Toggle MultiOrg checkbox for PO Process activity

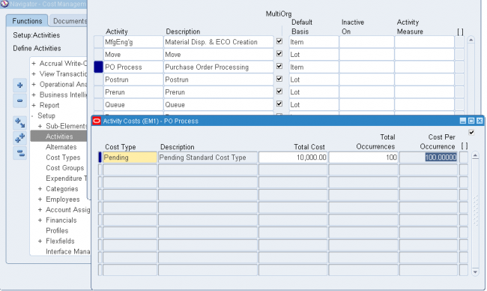279,66
